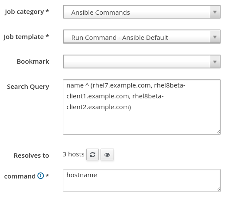
Task: Click the 3 hosts text
Action: tap(74, 154)
